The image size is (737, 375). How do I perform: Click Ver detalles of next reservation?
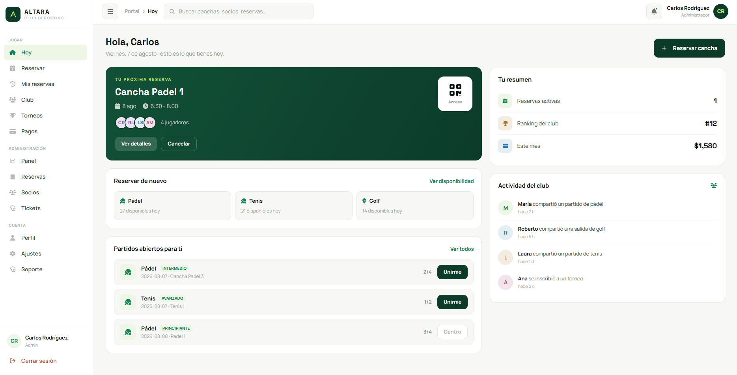tap(136, 144)
